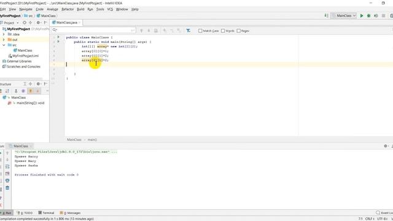393x221 pixels.
Task: Open the Terminal tool window button
Action: click(x=47, y=213)
